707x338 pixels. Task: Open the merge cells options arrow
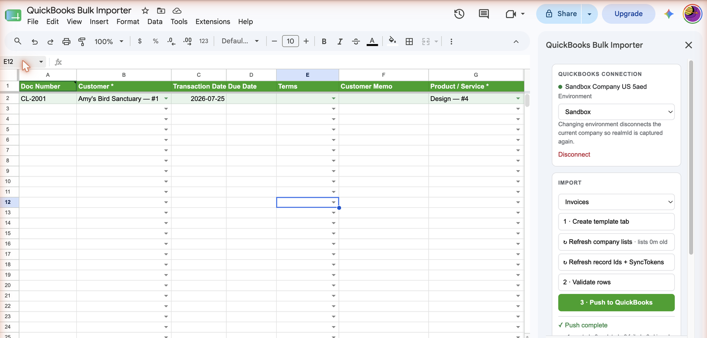tap(436, 41)
